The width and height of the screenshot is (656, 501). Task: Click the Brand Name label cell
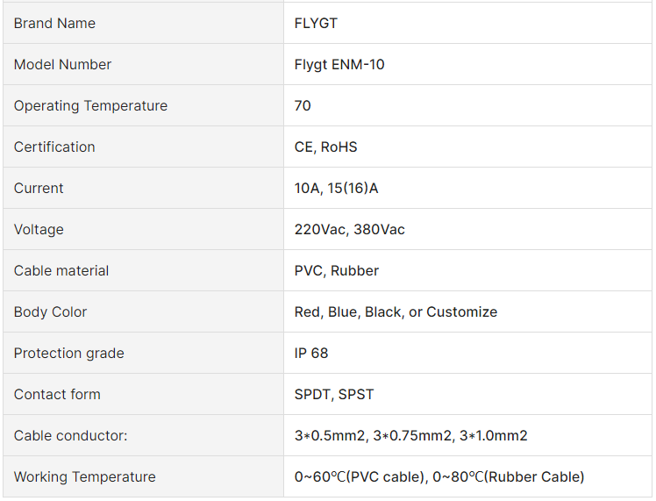pos(54,24)
